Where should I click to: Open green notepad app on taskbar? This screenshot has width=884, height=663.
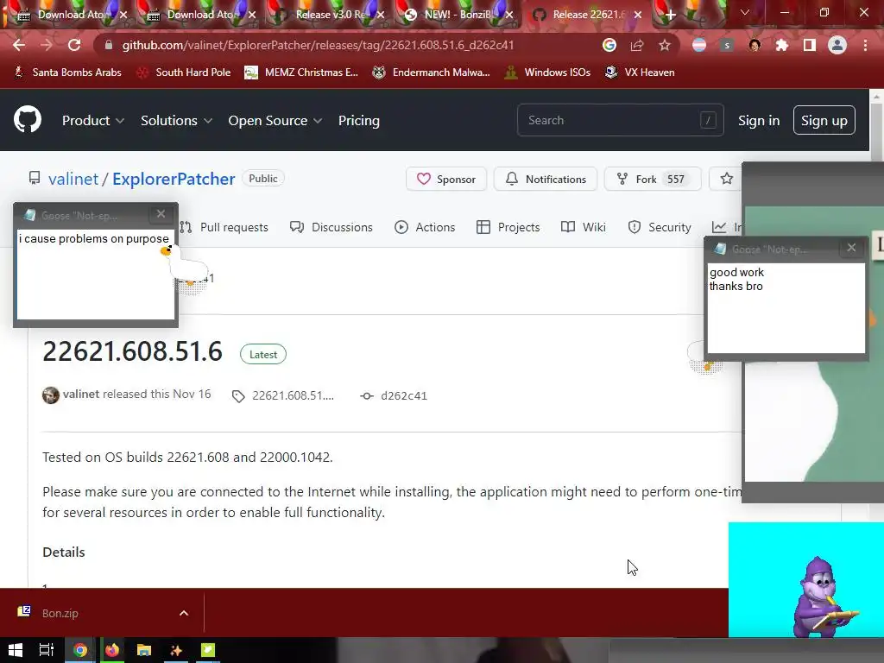208,651
